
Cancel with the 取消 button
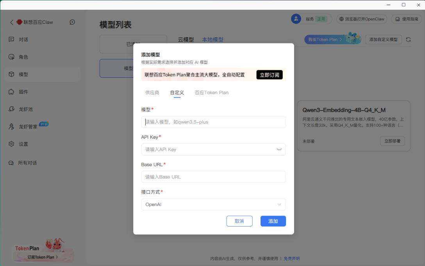(239, 221)
